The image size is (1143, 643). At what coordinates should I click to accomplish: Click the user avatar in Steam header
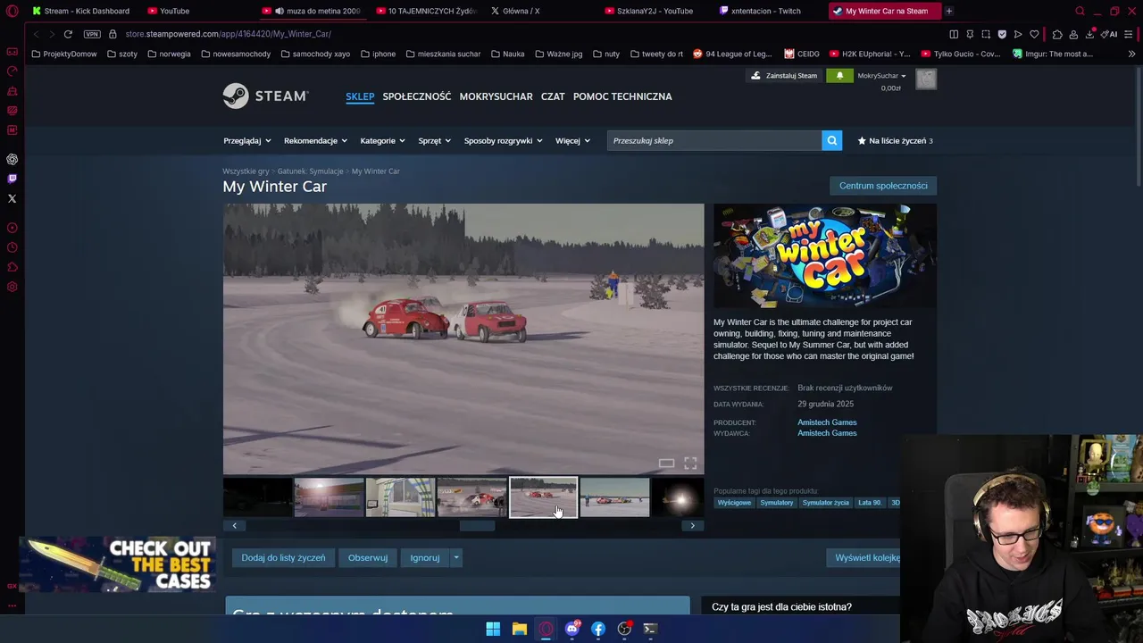click(x=926, y=79)
